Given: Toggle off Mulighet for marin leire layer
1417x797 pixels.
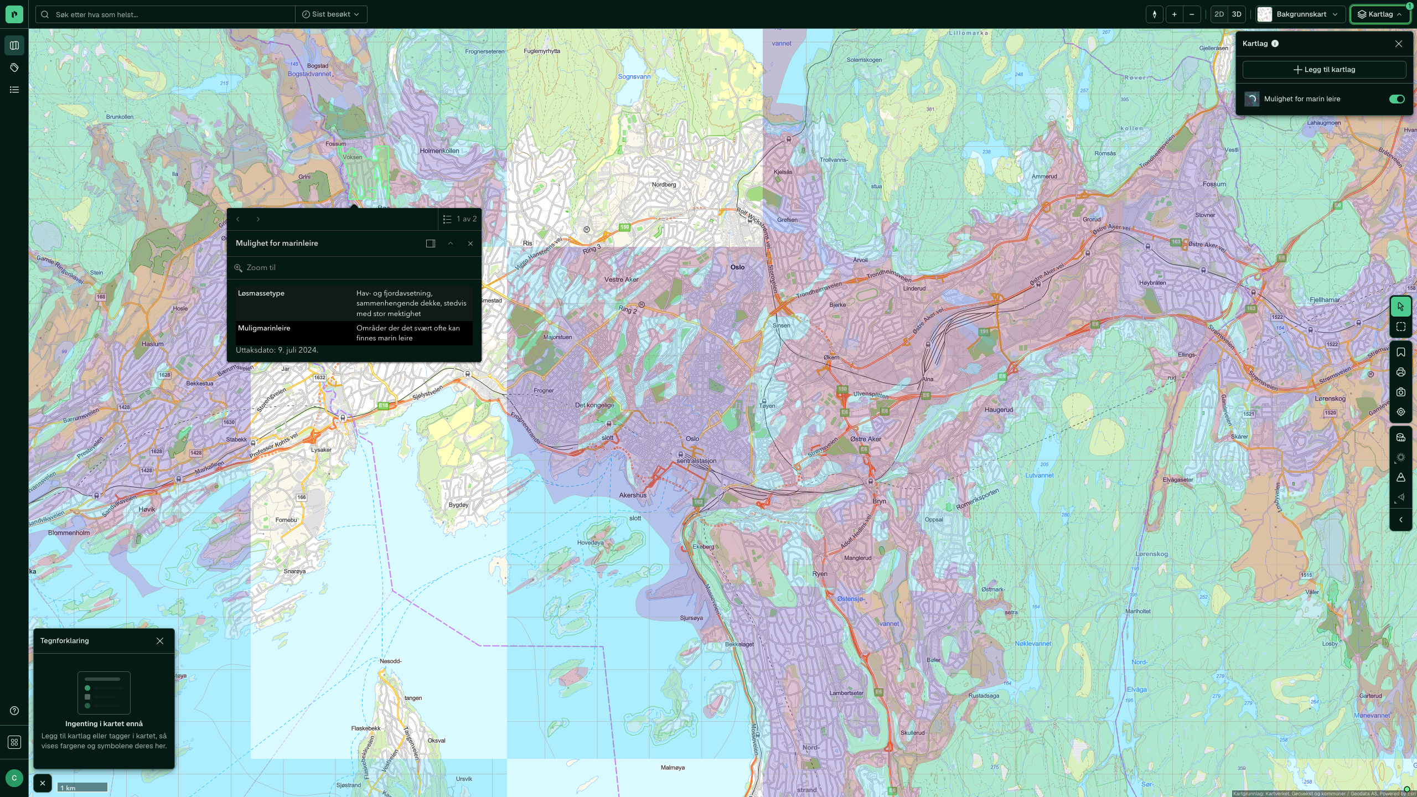Looking at the screenshot, I should click(x=1397, y=99).
